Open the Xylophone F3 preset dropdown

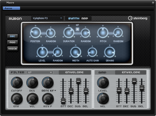click(47, 18)
